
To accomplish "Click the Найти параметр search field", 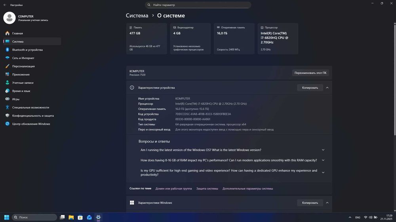I will tap(198, 5).
